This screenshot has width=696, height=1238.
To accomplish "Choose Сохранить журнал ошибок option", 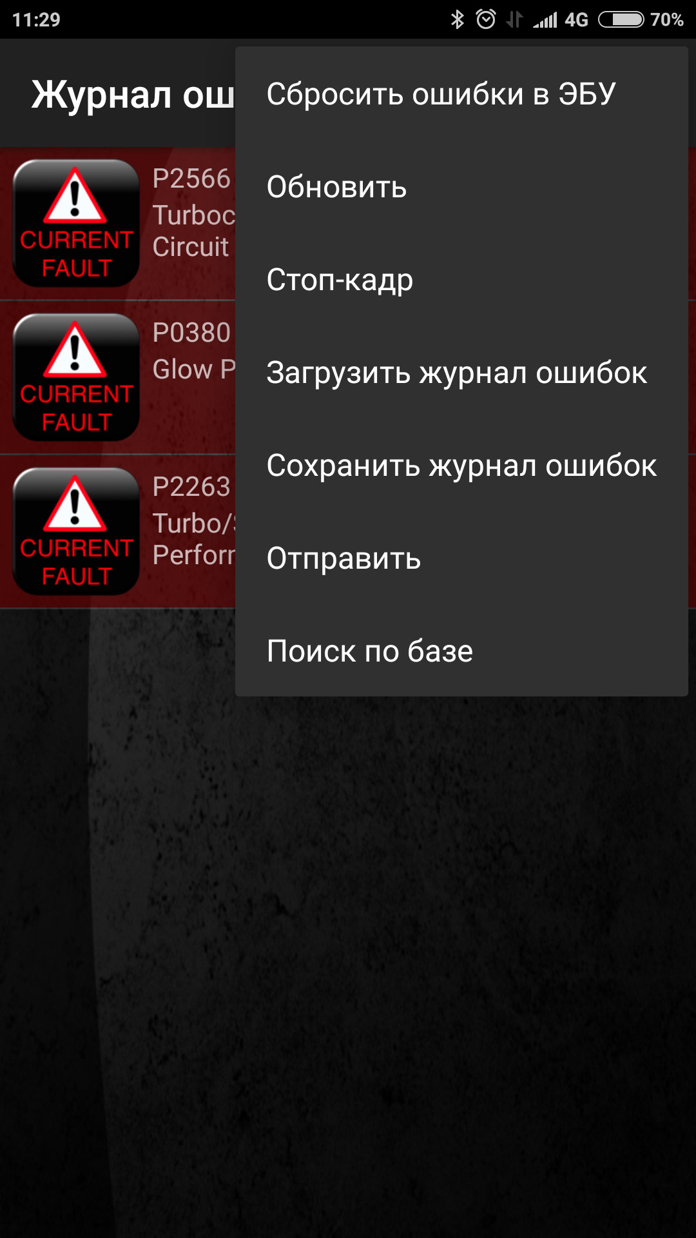I will [461, 466].
